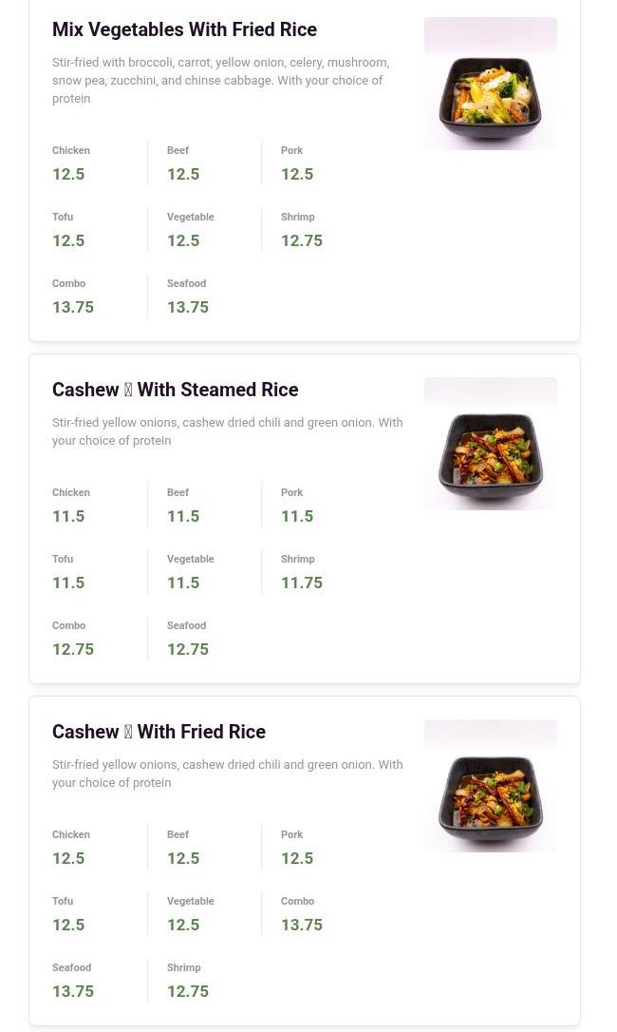Open Cashew With Fried Rice dish photo
The height and width of the screenshot is (1032, 617).
tap(490, 786)
